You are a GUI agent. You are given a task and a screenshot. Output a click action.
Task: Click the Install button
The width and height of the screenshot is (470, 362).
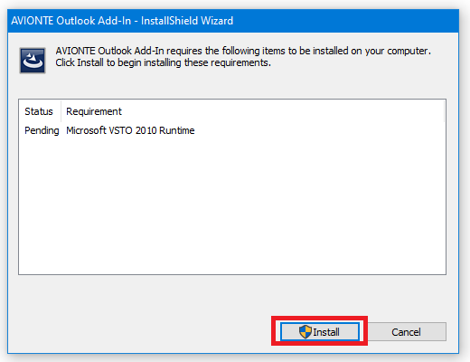pos(320,332)
